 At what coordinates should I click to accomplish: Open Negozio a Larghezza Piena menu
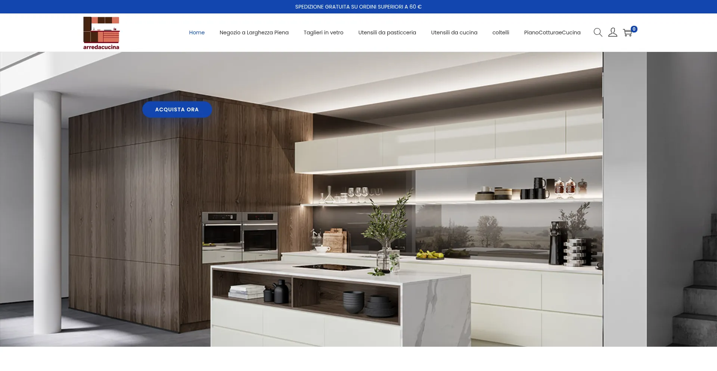(x=254, y=33)
